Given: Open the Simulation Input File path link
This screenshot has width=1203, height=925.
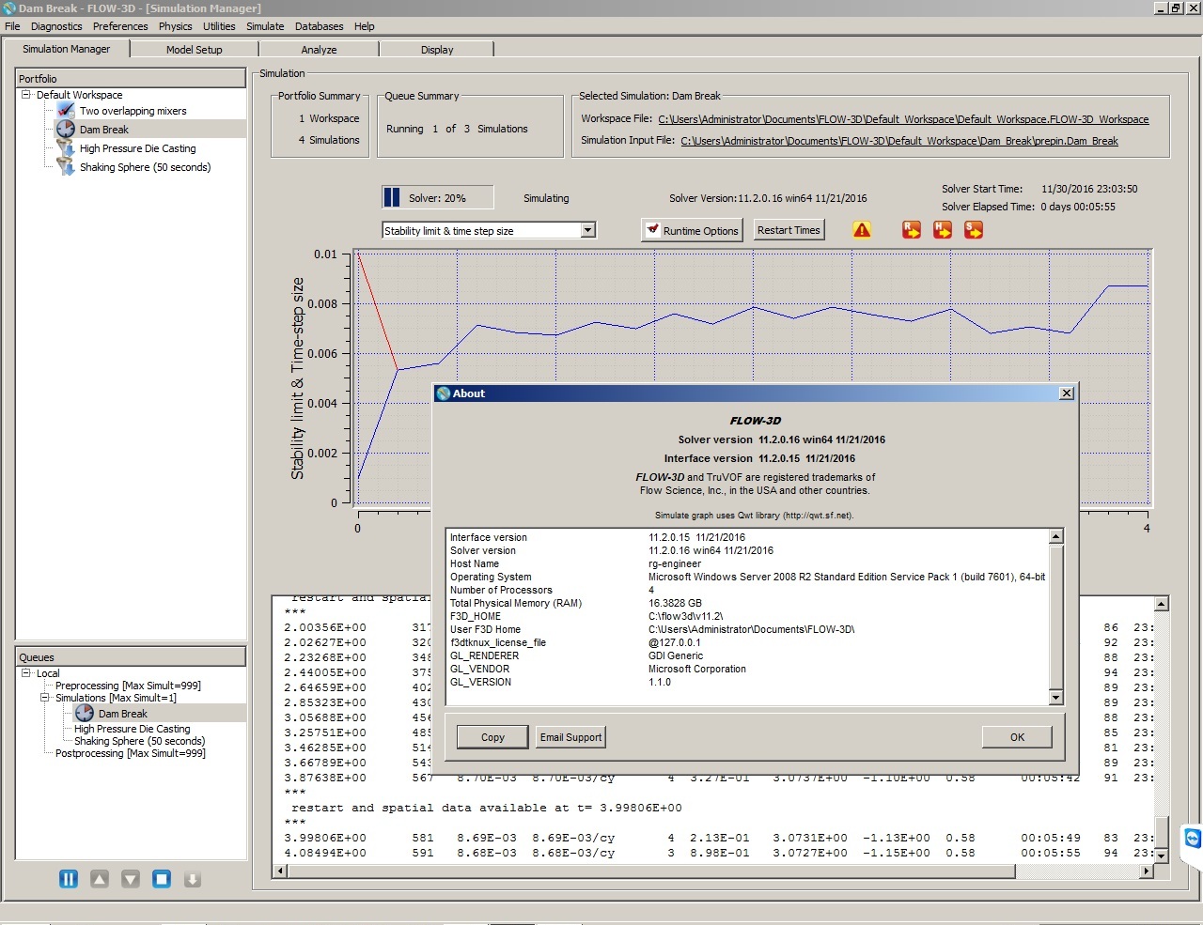Looking at the screenshot, I should [899, 141].
